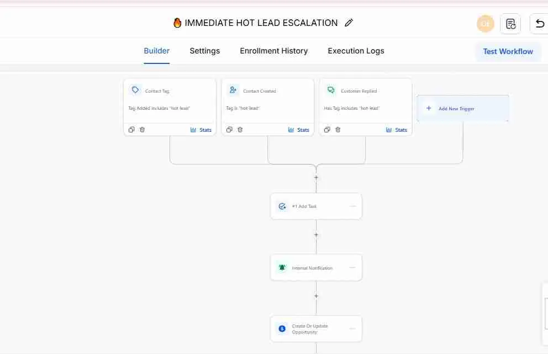
Task: Click the pencil icon to rename the workflow
Action: point(349,23)
